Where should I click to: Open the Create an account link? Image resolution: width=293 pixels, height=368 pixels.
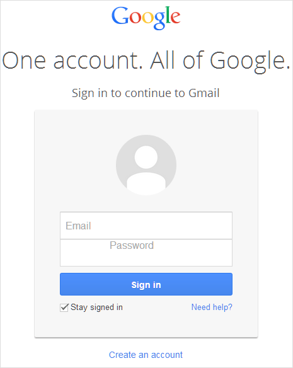[x=146, y=355]
